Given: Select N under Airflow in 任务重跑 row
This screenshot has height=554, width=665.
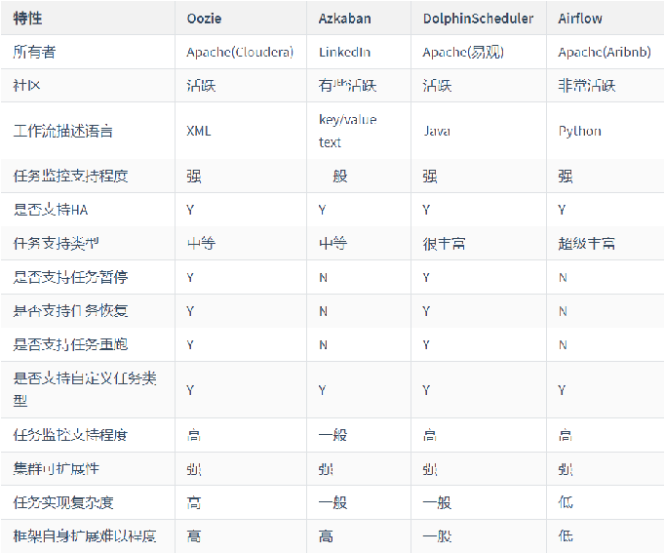Looking at the screenshot, I should point(563,344).
